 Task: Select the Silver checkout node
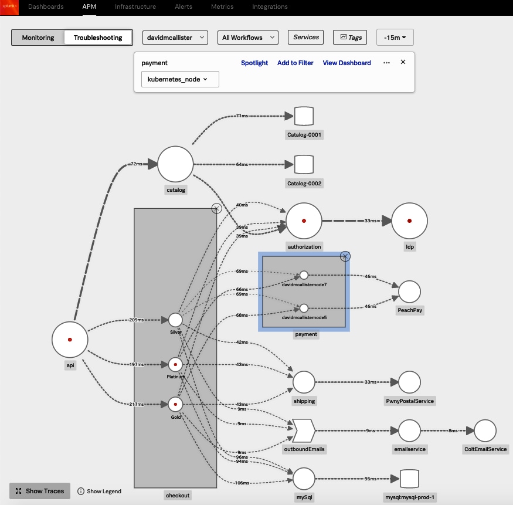pos(175,320)
